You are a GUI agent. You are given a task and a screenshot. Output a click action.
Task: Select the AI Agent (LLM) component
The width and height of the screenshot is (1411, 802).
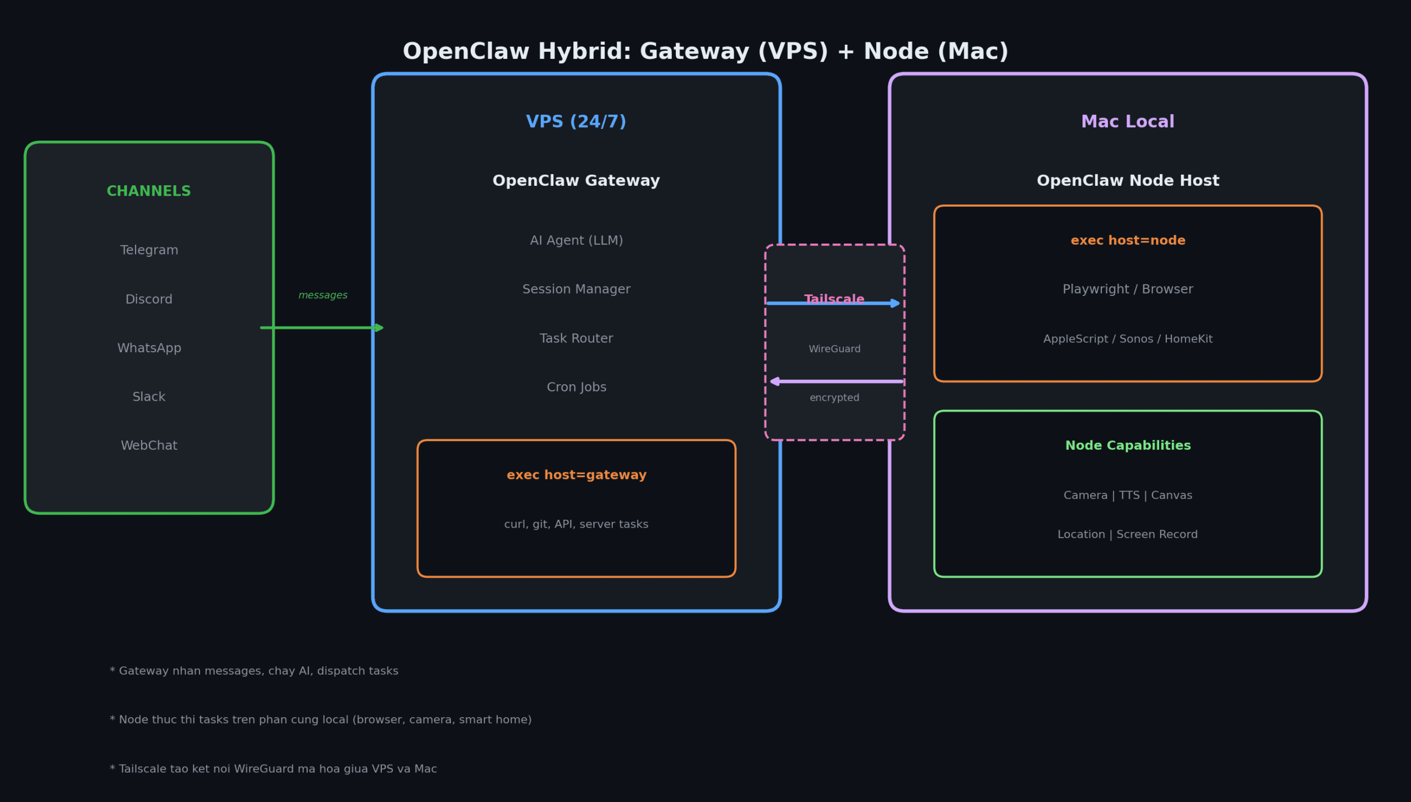tap(576, 240)
